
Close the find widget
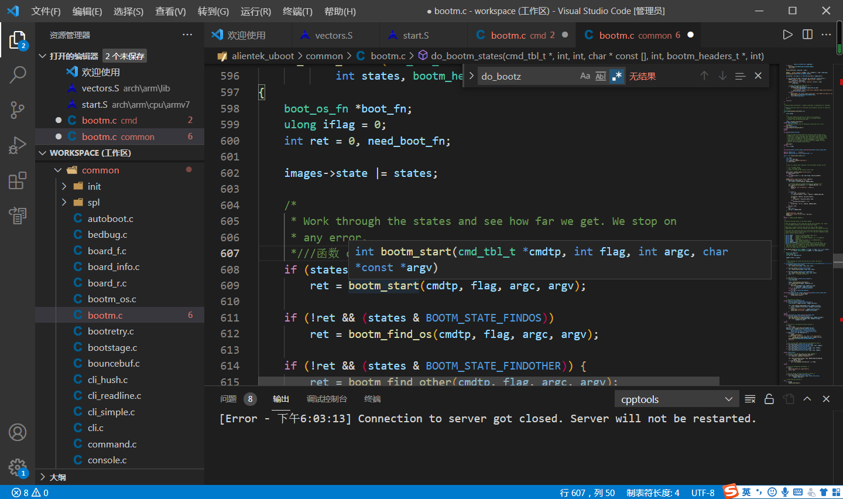point(758,76)
